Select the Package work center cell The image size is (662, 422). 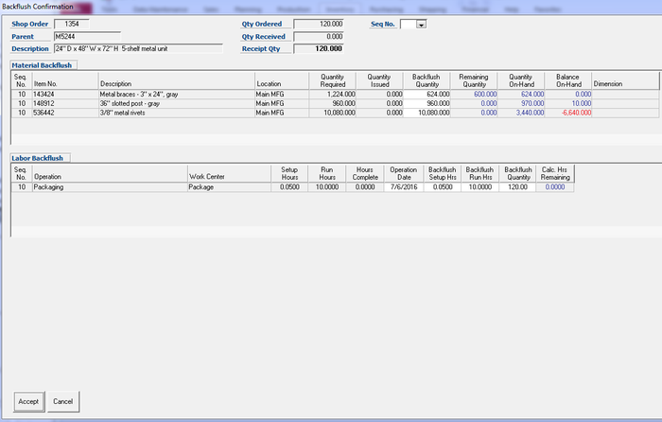(x=229, y=187)
